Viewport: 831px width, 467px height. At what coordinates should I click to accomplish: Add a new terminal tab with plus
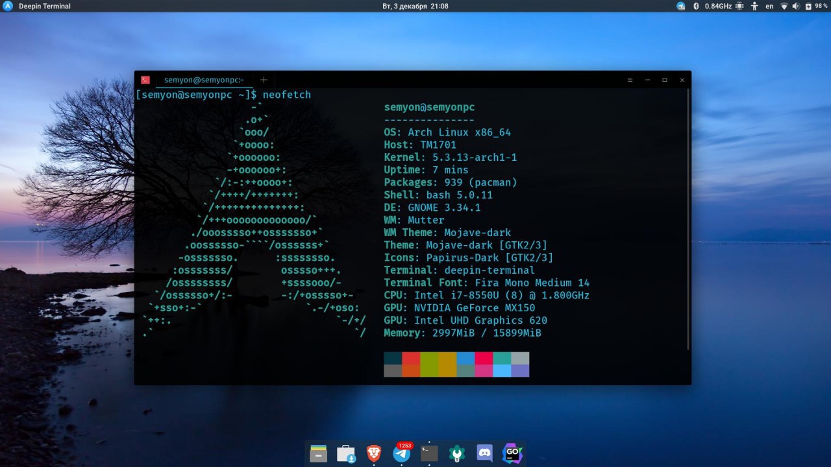[x=264, y=80]
